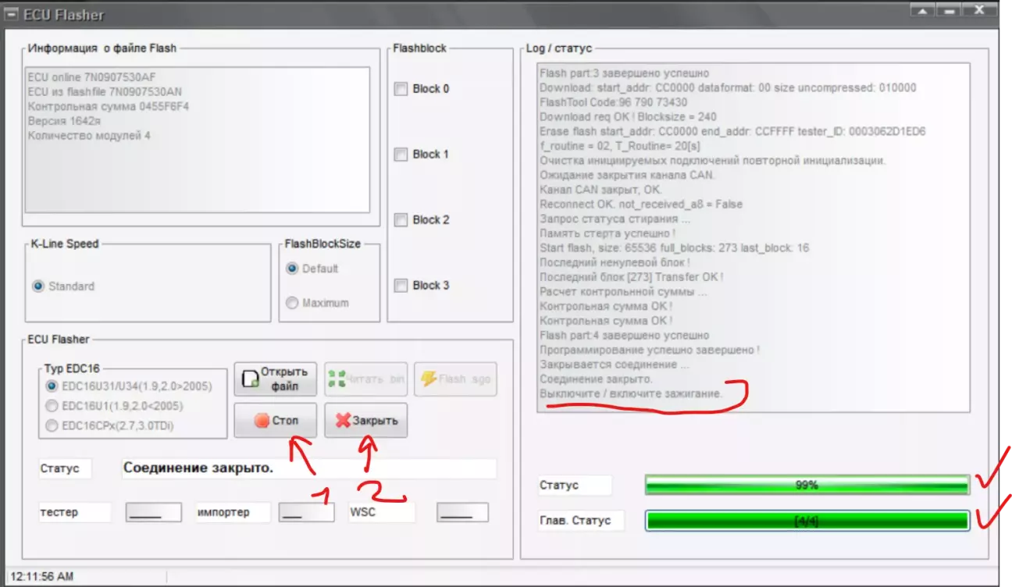This screenshot has height=587, width=1012.
Task: Click the Статус text field
Action: tap(308, 468)
